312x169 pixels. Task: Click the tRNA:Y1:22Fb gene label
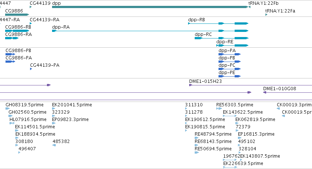(264, 3)
